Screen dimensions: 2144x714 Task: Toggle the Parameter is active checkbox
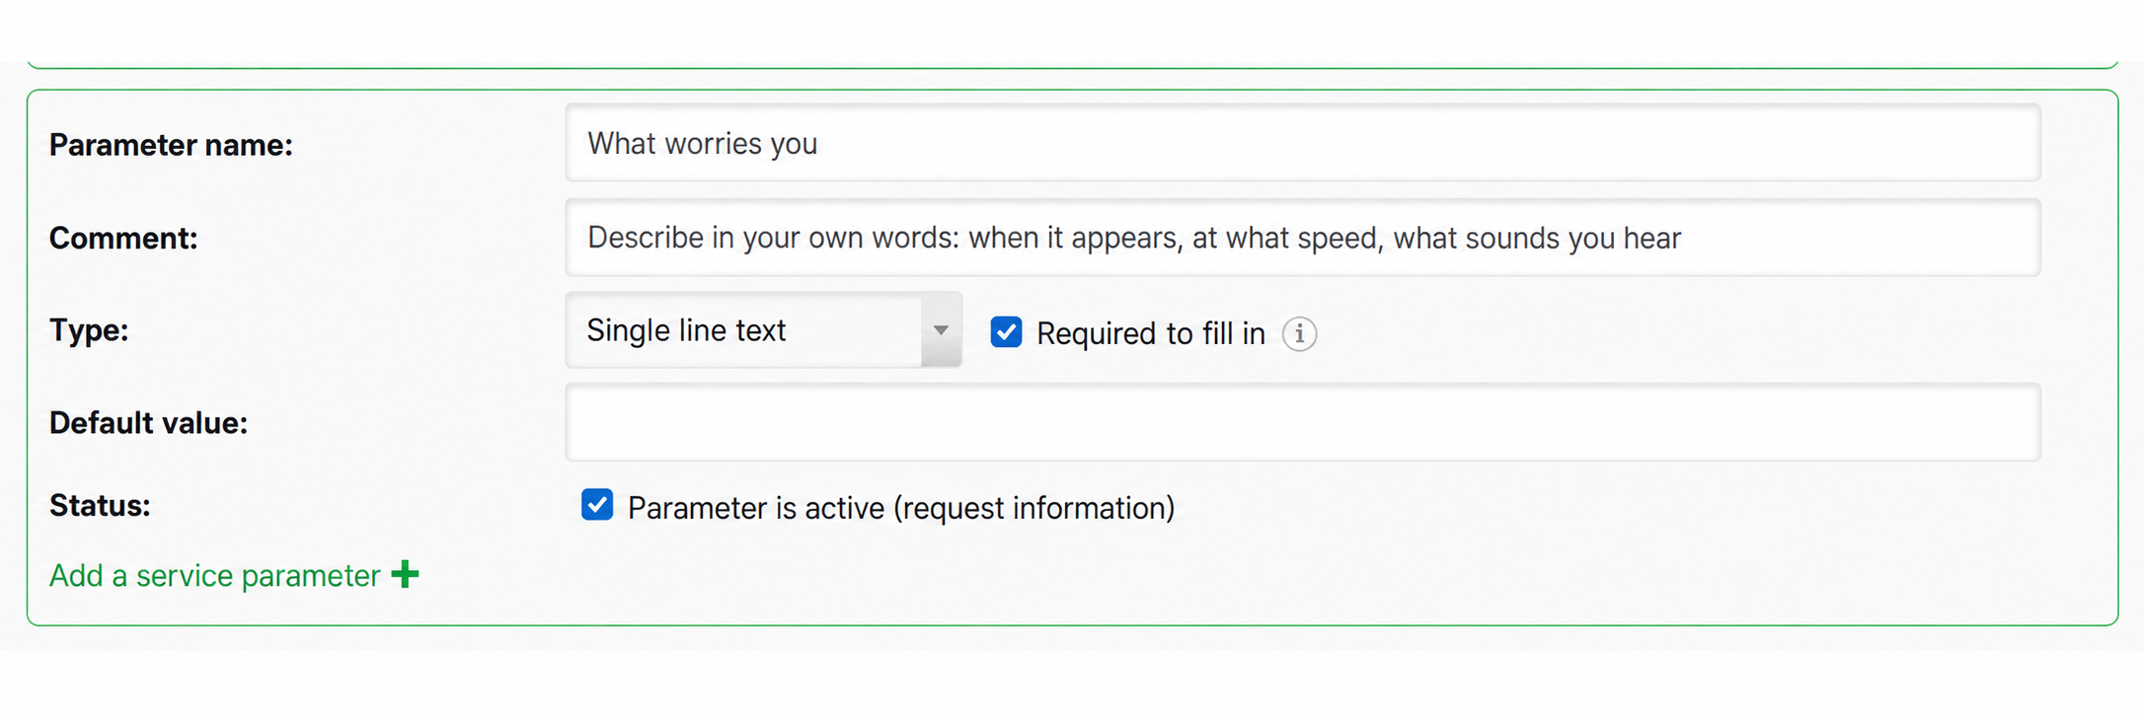(x=597, y=505)
